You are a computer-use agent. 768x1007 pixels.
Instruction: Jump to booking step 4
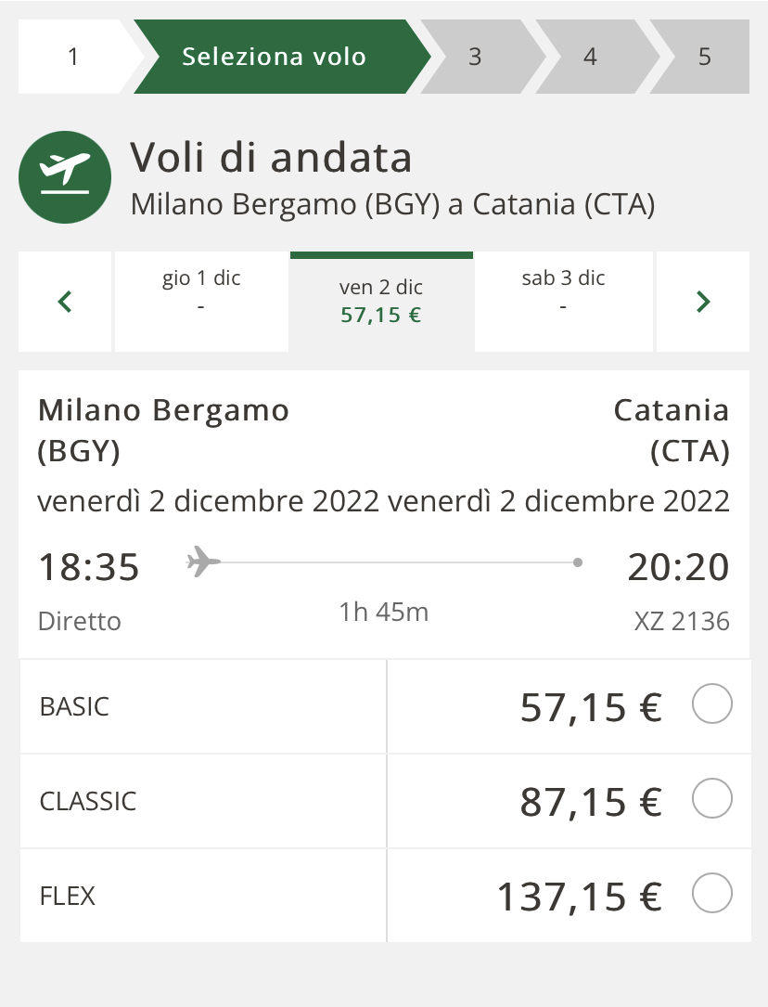[x=590, y=57]
